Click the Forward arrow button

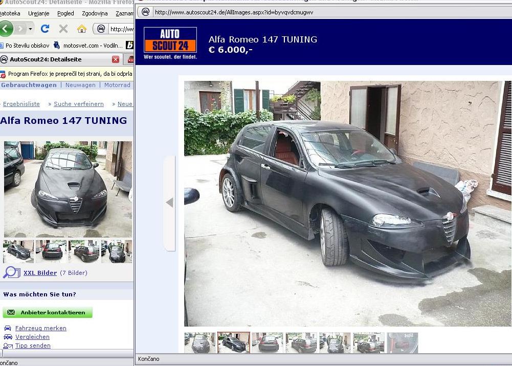20,29
